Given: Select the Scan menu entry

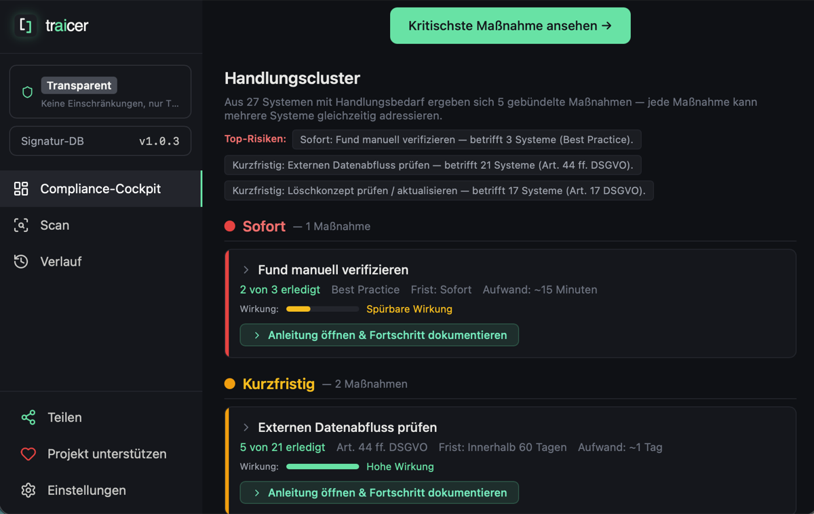Looking at the screenshot, I should click(x=56, y=225).
